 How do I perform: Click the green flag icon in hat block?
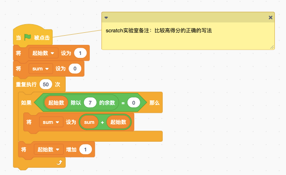(x=28, y=37)
